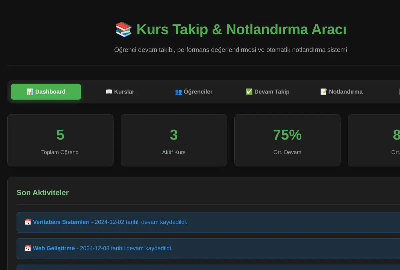Screen dimensions: 400x270
Task: Select the Toplam Öğrenci stat card
Action: (x=60, y=140)
